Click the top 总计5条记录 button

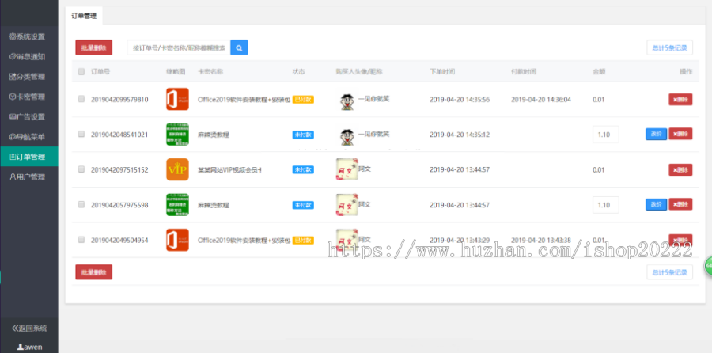670,47
